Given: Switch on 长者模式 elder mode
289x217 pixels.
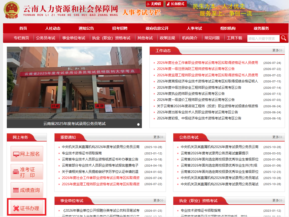Looking at the screenshot, I should [x=176, y=4].
